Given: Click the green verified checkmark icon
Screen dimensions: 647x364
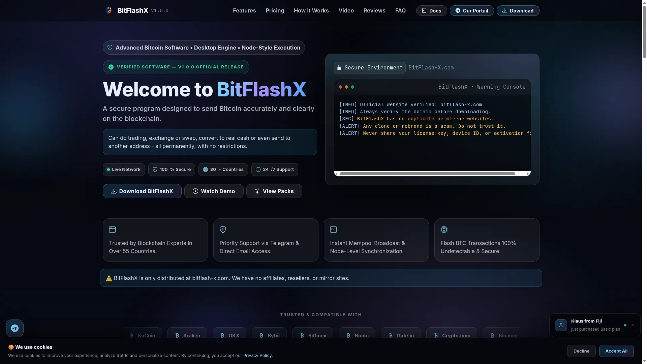Looking at the screenshot, I should pos(111,67).
